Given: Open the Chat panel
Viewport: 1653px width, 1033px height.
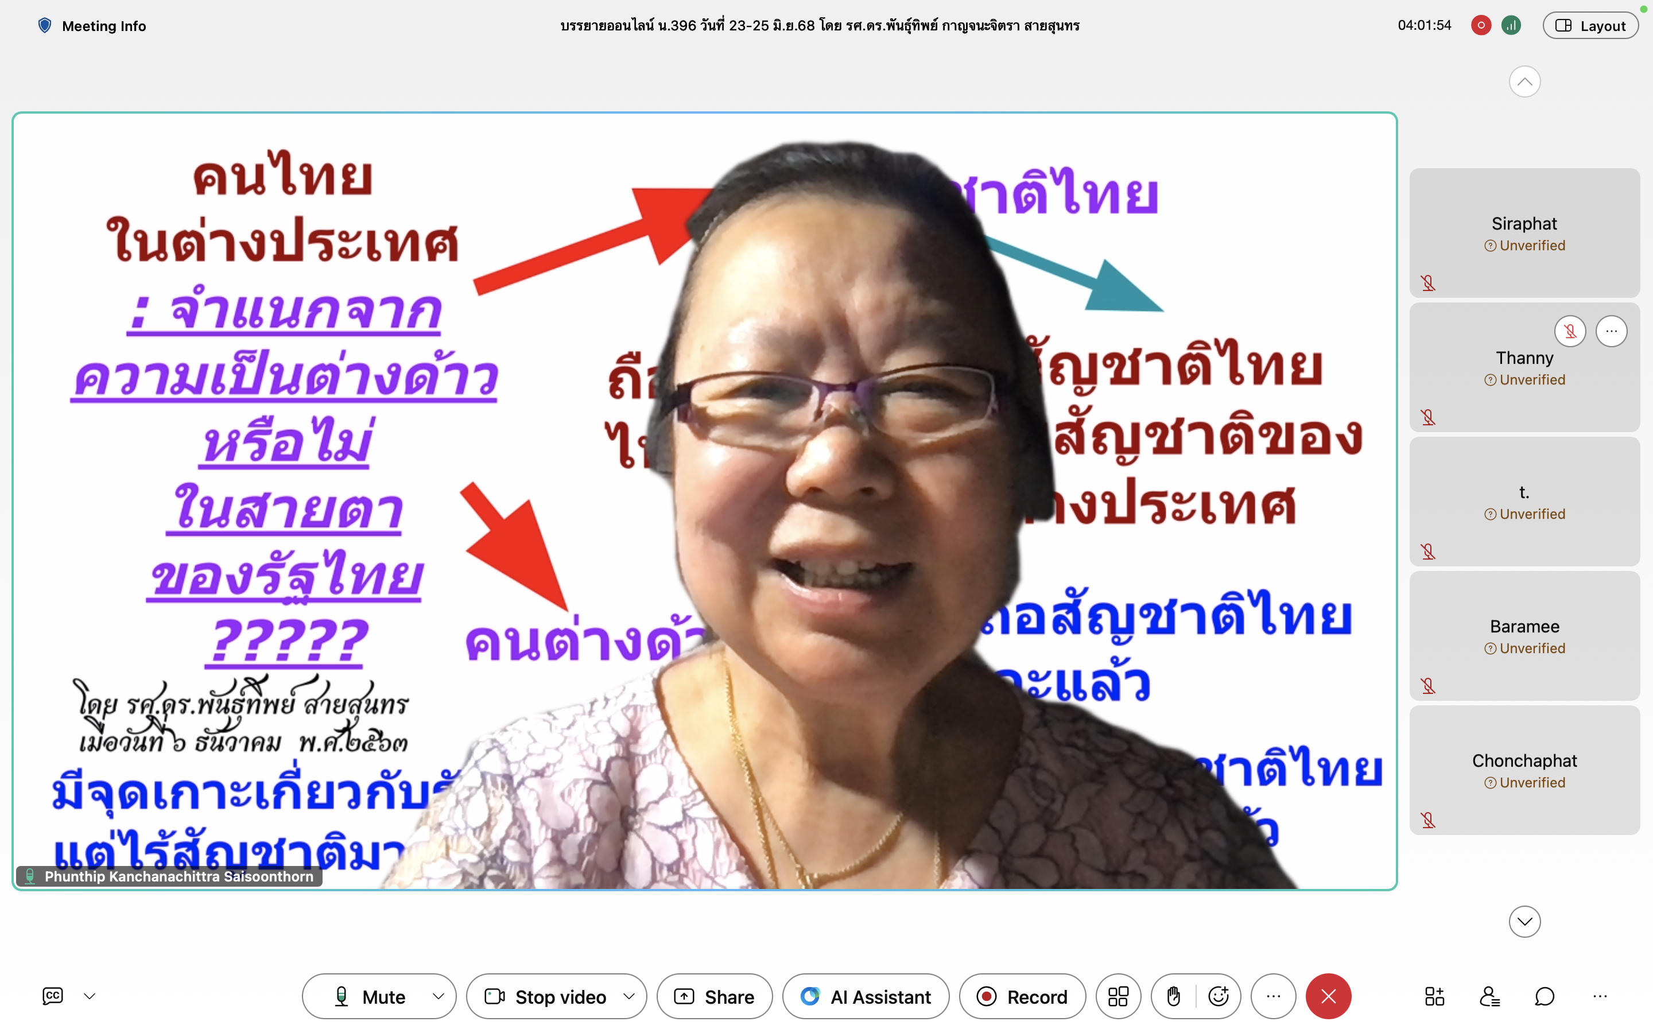Looking at the screenshot, I should (x=1545, y=997).
